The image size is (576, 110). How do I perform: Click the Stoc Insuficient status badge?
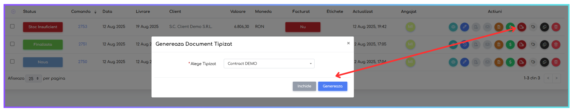[x=43, y=27]
